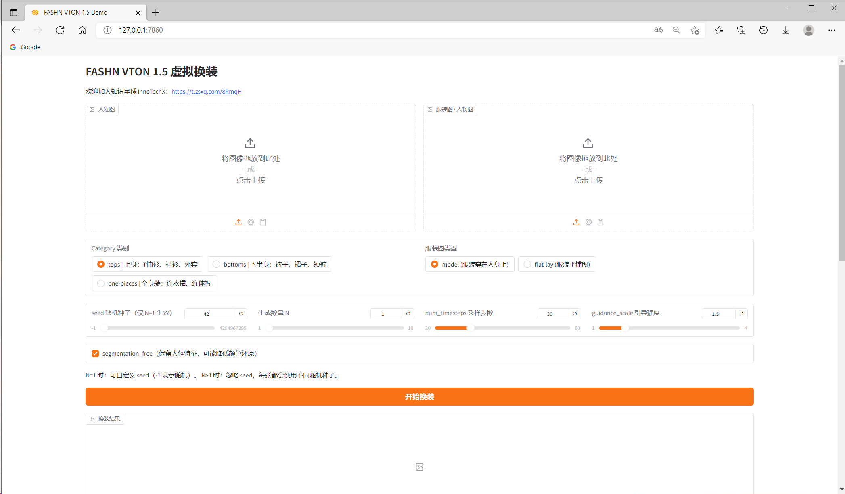Open browser Settings and more menu
845x494 pixels.
click(832, 30)
